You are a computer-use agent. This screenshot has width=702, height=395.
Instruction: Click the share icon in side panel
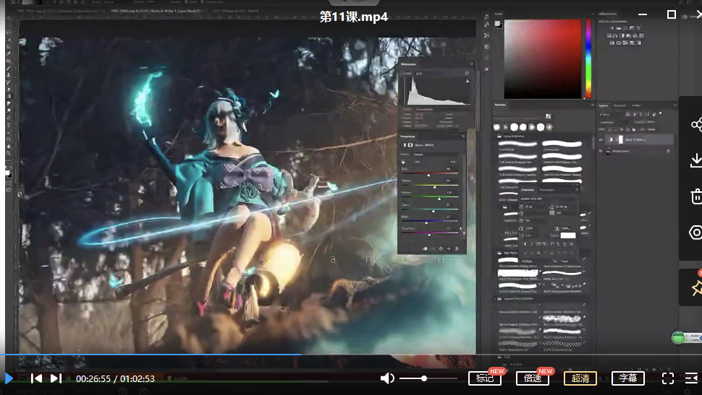coord(696,124)
